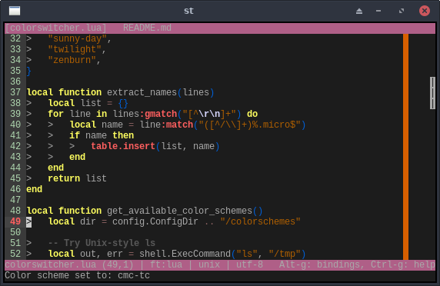Click the Ctrl-g: help hint in statusline
The width and height of the screenshot is (440, 286).
coord(403,264)
